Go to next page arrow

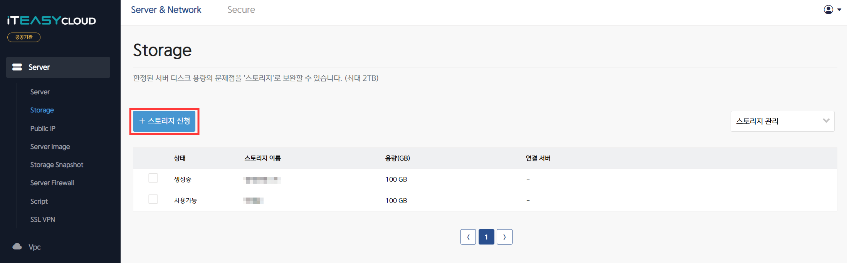click(x=504, y=237)
